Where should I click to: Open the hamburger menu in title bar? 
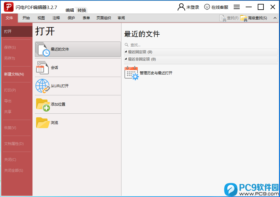click(237, 7)
